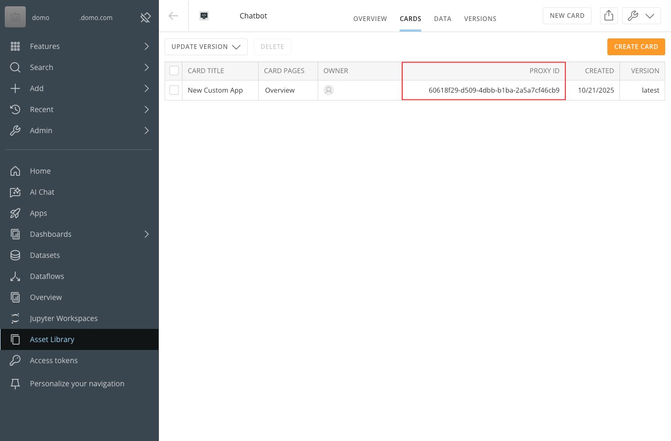Click the domo robot avatar logo
This screenshot has width=671, height=441.
click(x=15, y=17)
